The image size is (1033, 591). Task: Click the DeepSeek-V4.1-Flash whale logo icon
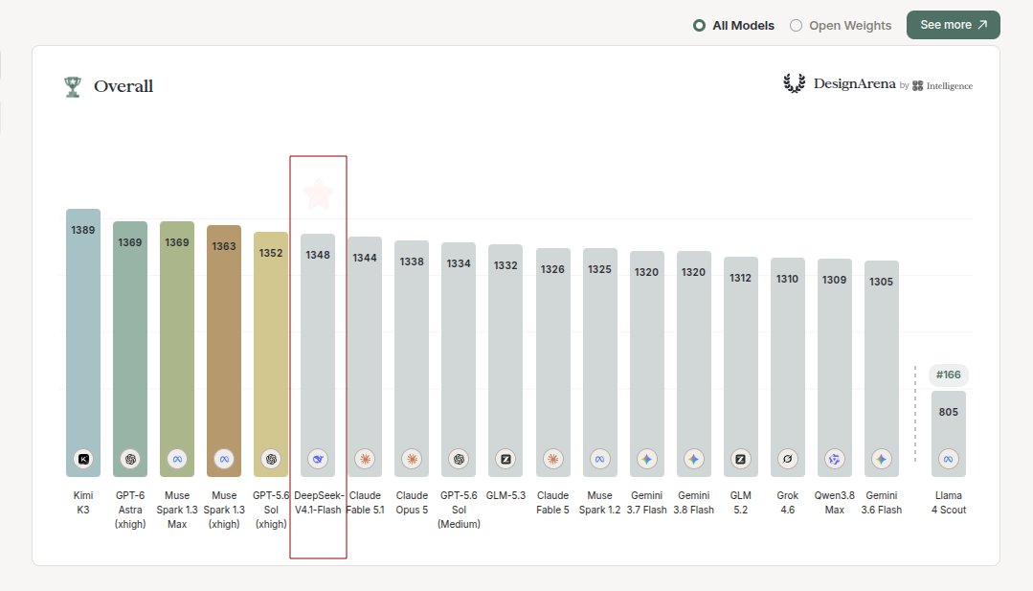tap(318, 459)
